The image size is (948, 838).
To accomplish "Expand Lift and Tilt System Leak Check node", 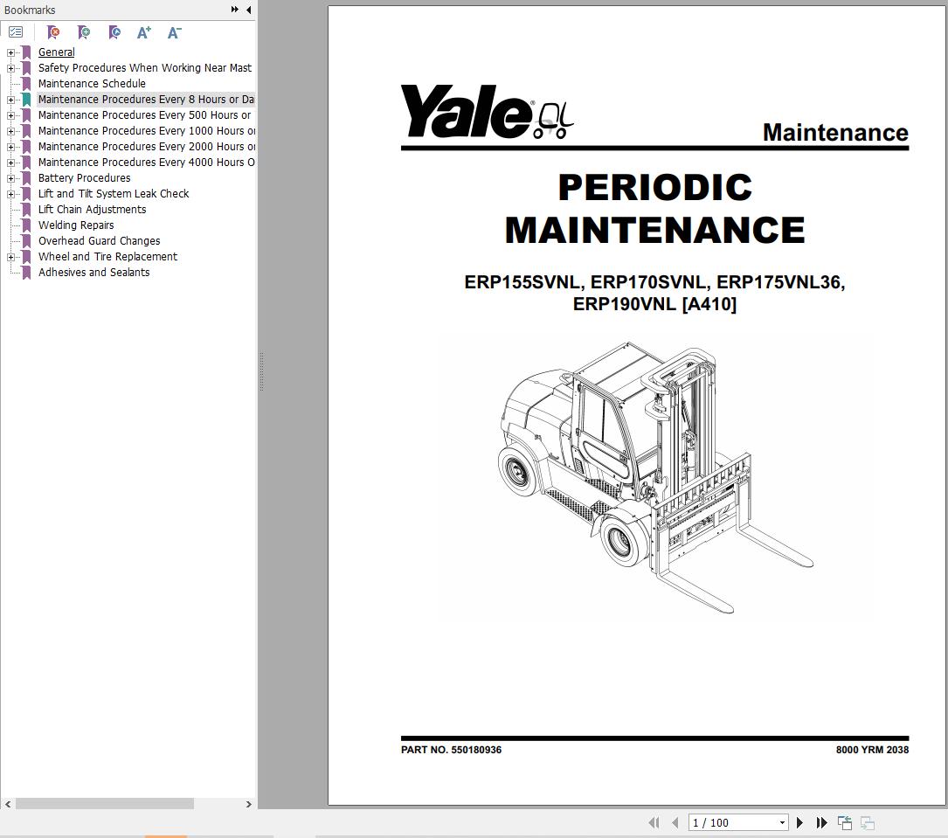I will coord(10,194).
